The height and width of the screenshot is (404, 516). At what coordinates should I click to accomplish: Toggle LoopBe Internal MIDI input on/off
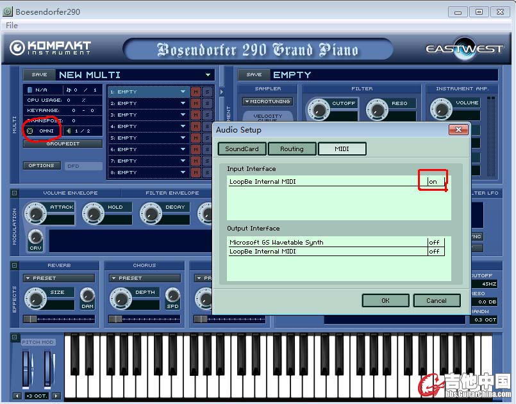436,181
